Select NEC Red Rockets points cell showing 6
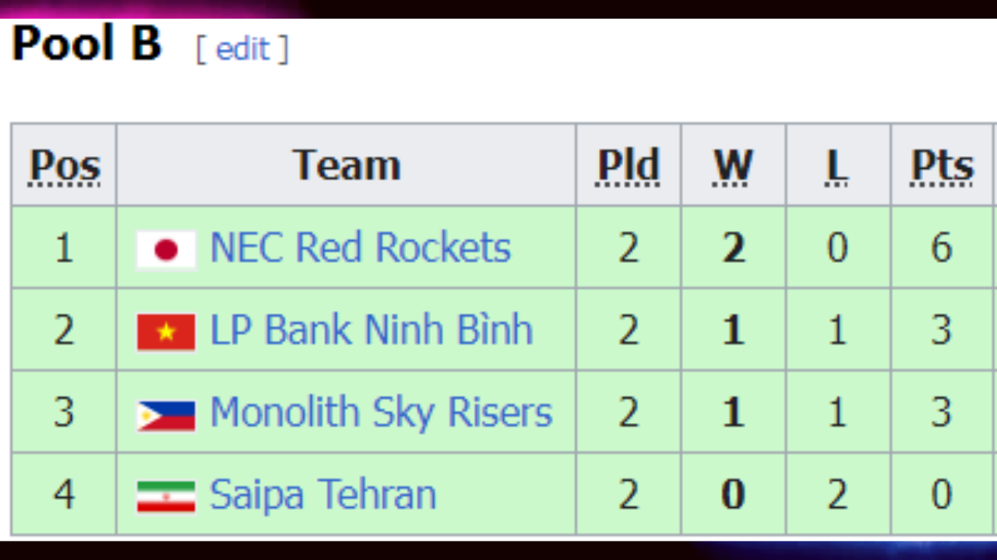 click(942, 248)
